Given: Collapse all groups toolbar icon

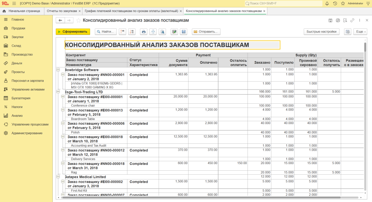Looking at the screenshot, I should click(122, 32).
